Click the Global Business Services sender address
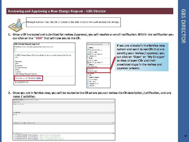 click(x=34, y=47)
